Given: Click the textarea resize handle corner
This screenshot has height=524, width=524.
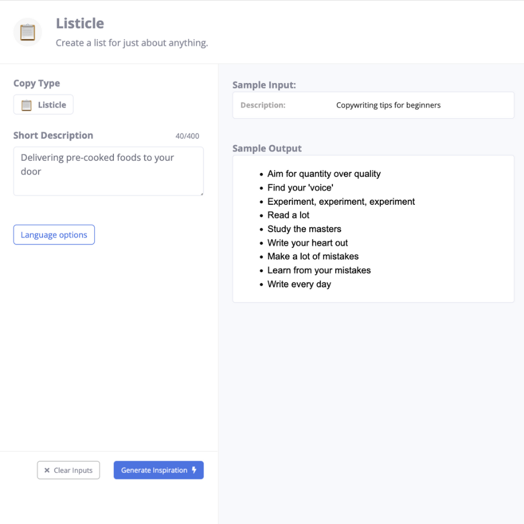Looking at the screenshot, I should click(201, 194).
